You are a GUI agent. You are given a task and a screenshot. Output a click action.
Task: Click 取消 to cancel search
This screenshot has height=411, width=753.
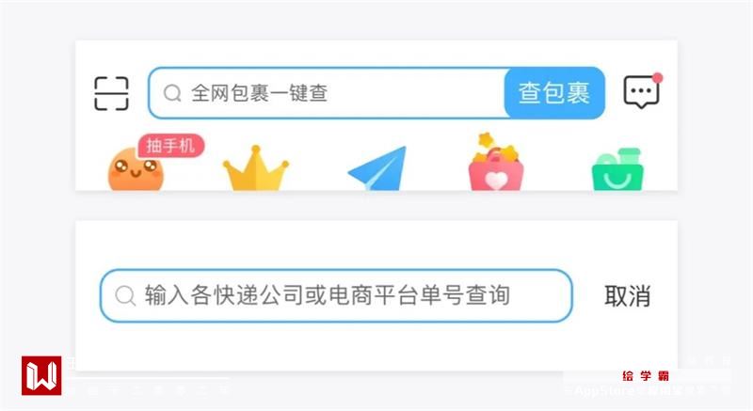click(x=627, y=296)
